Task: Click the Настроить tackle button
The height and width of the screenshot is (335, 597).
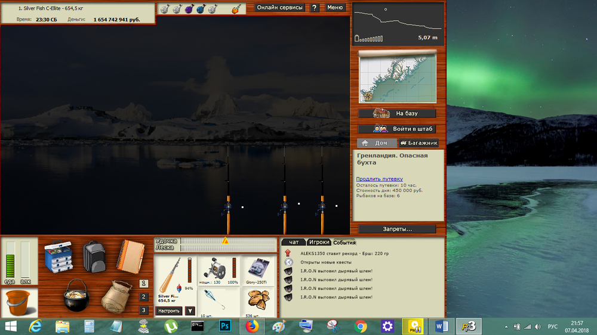Action: (169, 311)
